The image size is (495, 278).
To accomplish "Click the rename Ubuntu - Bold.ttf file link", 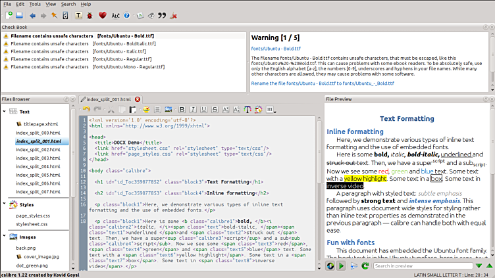I will pos(321,84).
